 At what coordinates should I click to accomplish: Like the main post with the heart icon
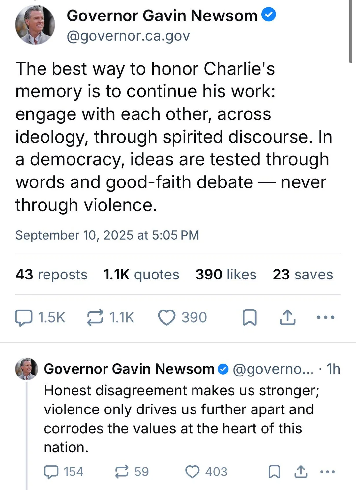[167, 318]
